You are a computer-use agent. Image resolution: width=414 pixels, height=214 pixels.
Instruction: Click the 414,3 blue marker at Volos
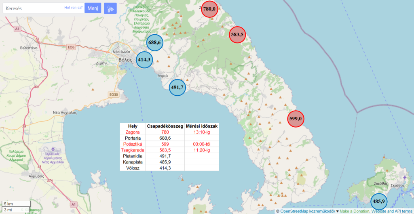coord(144,60)
